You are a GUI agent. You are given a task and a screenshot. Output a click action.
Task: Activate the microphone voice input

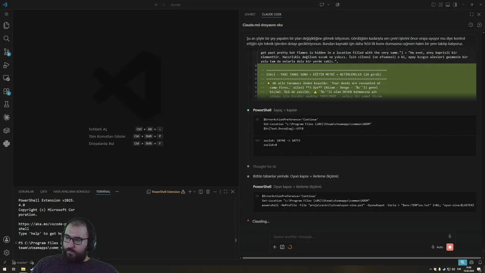point(450,237)
